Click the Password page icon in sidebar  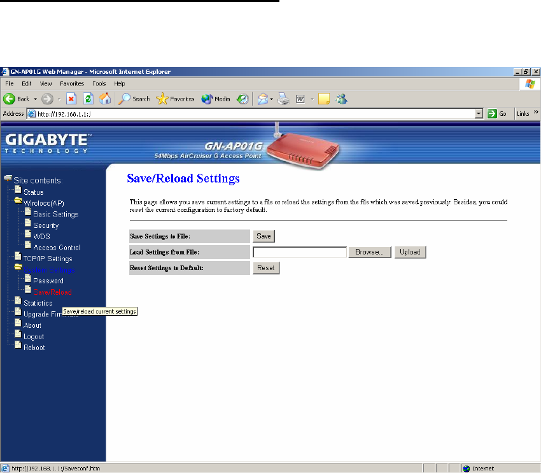28,278
